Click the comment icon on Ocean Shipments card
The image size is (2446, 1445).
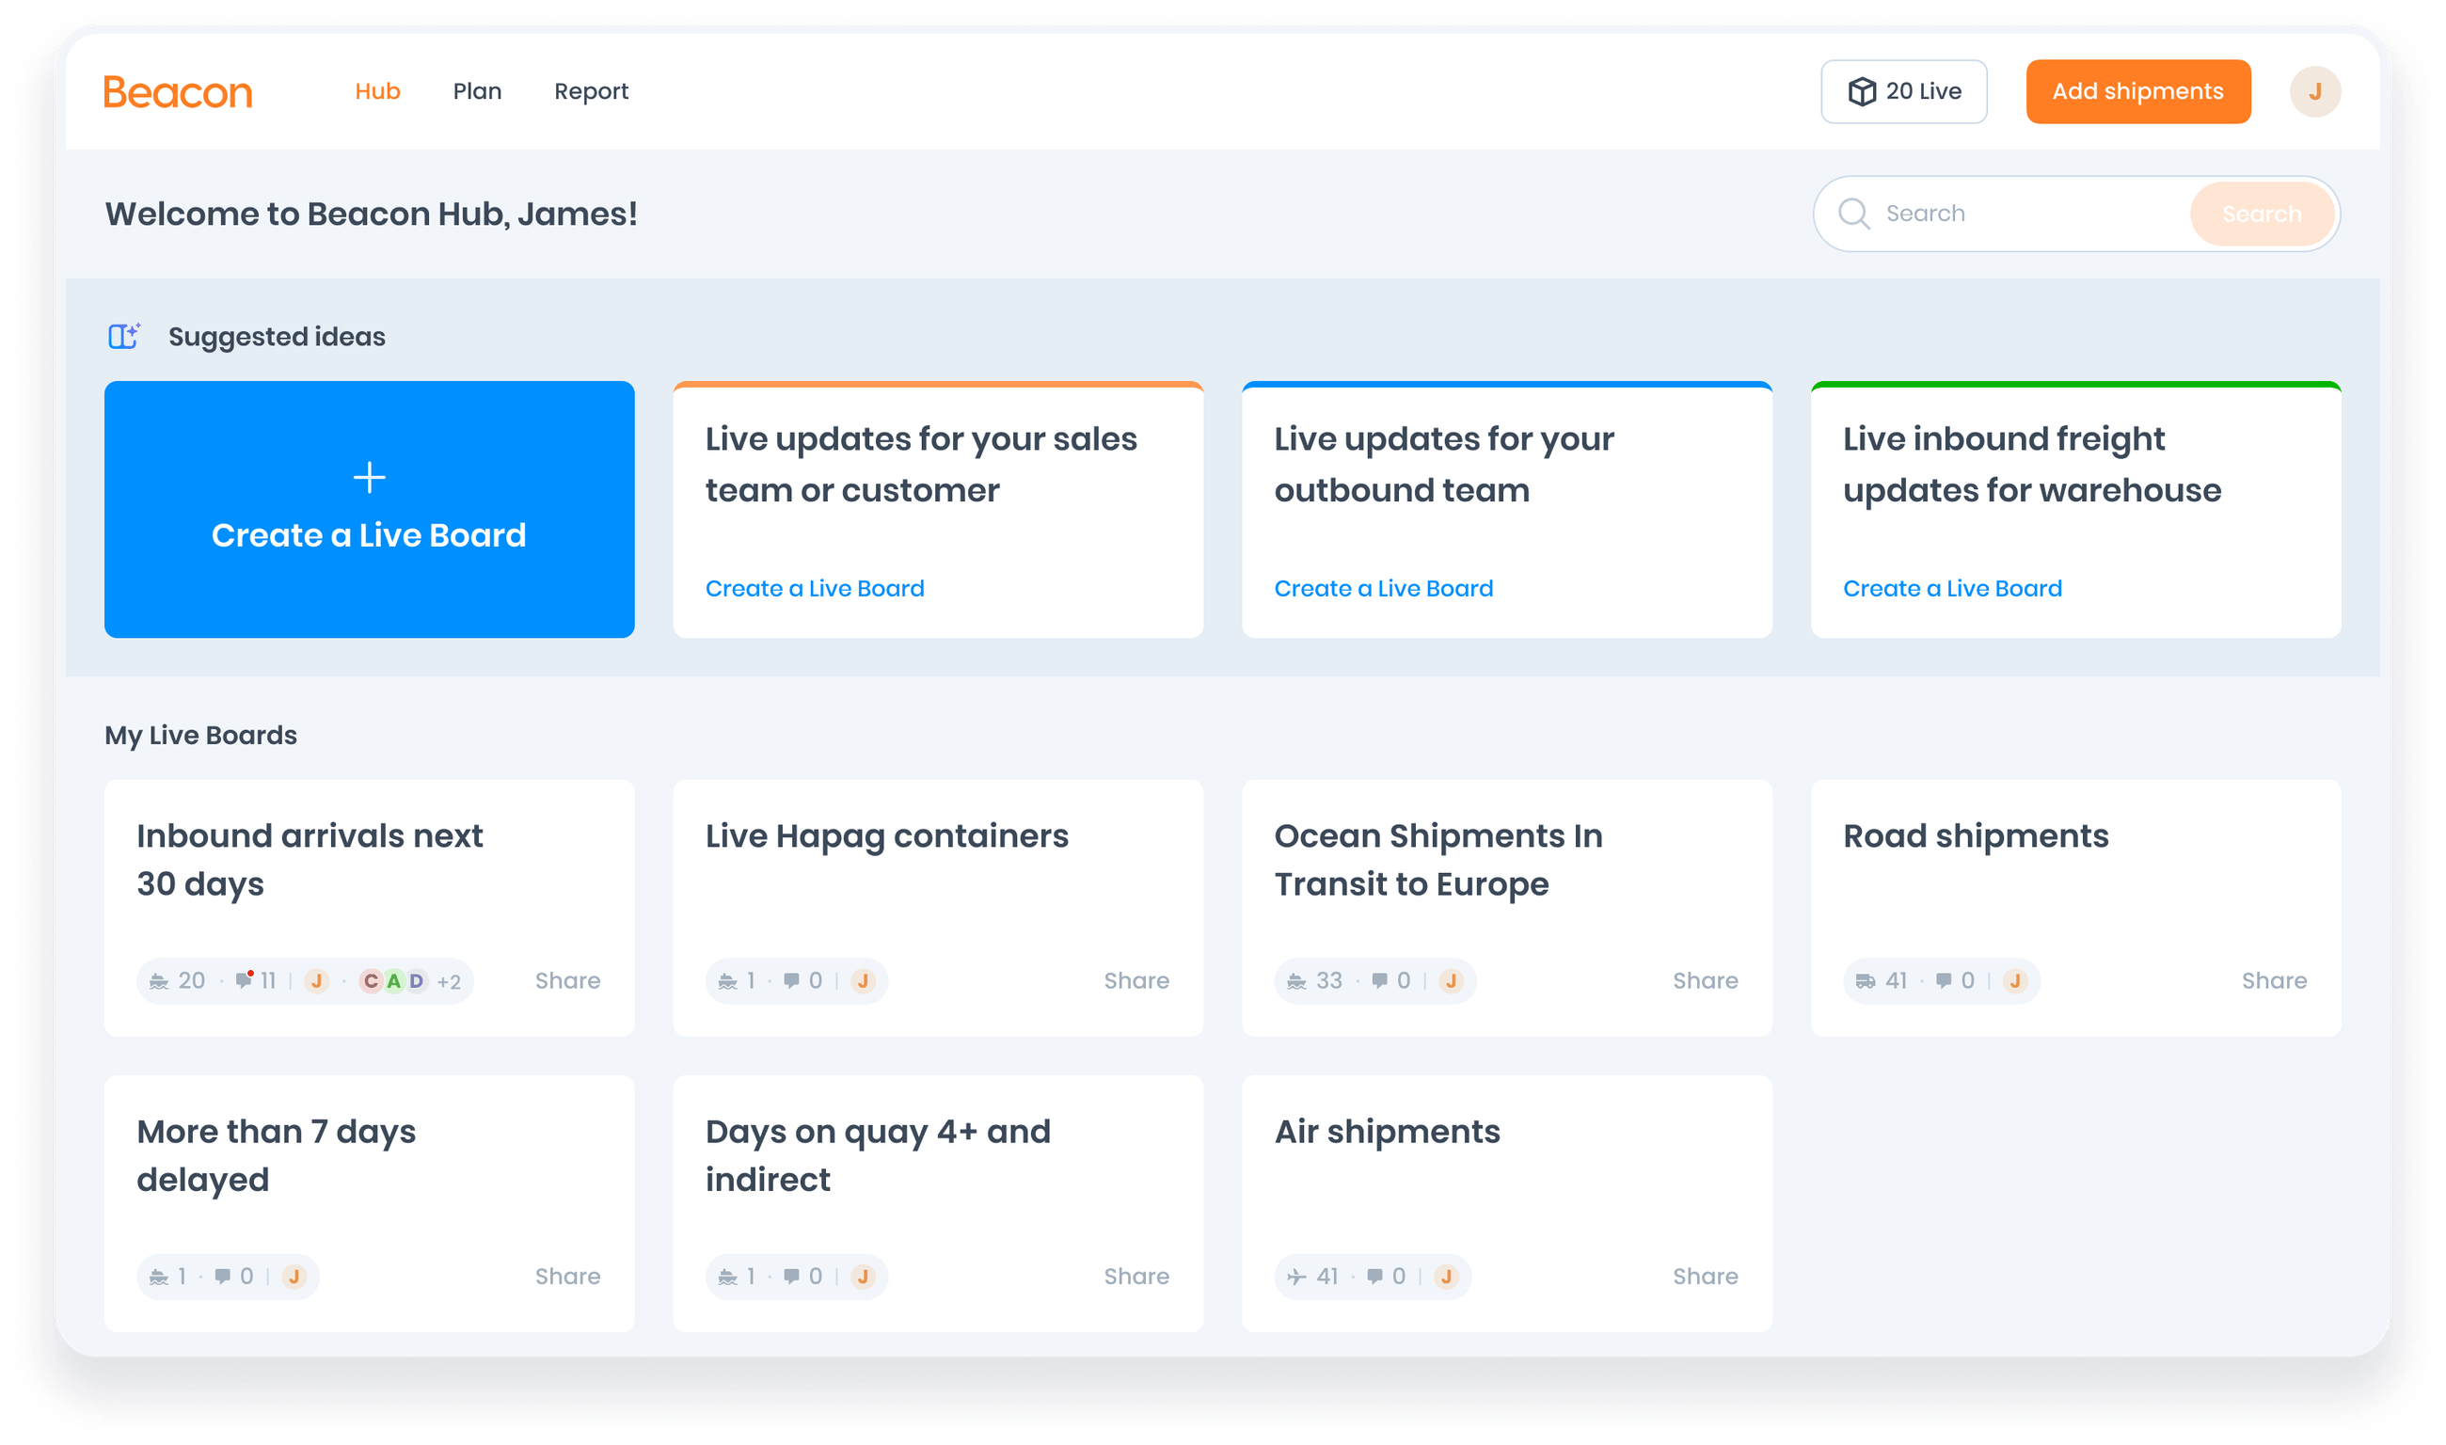pos(1382,980)
